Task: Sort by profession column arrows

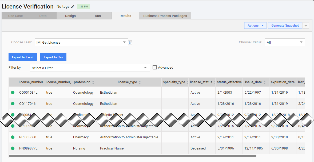Action: tap(93, 82)
